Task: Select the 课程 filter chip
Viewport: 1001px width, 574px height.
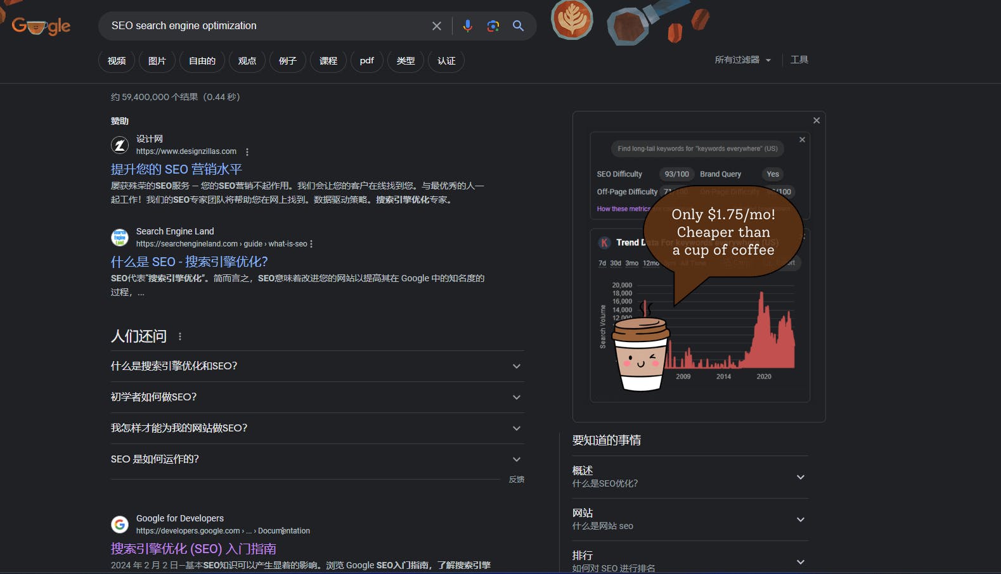Action: 328,61
